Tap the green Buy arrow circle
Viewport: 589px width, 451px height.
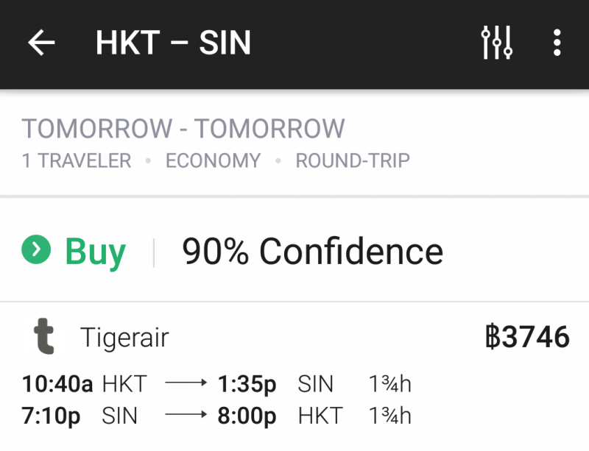tap(36, 249)
